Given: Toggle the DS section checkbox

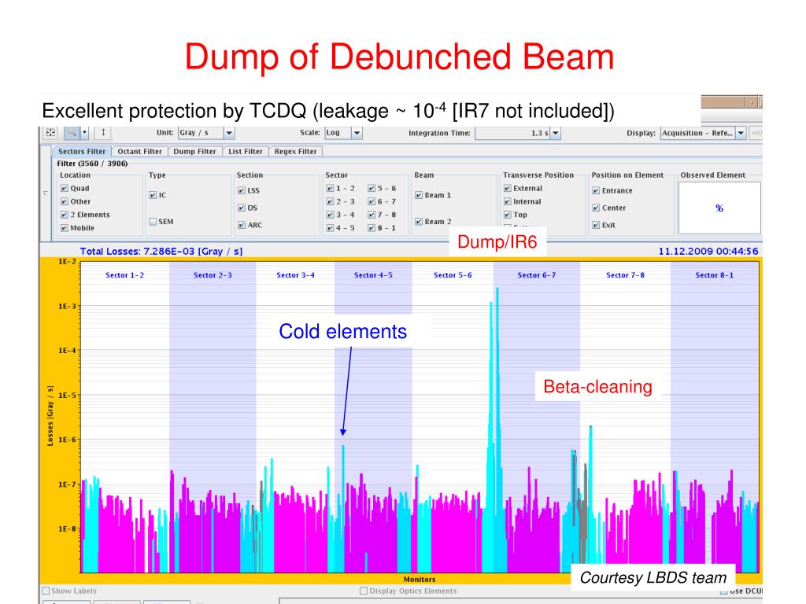Looking at the screenshot, I should pos(241,208).
